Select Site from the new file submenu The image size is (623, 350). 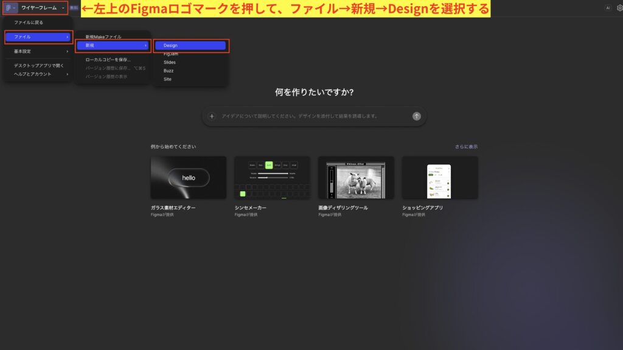point(167,79)
